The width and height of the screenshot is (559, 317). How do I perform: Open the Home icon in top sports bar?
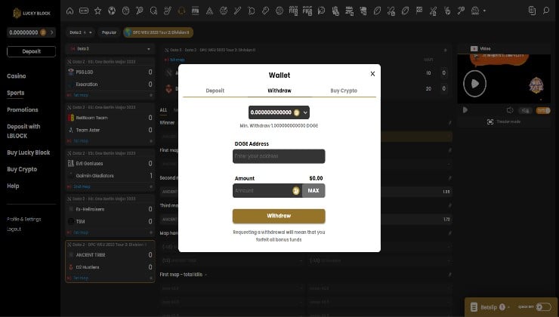pos(69,11)
